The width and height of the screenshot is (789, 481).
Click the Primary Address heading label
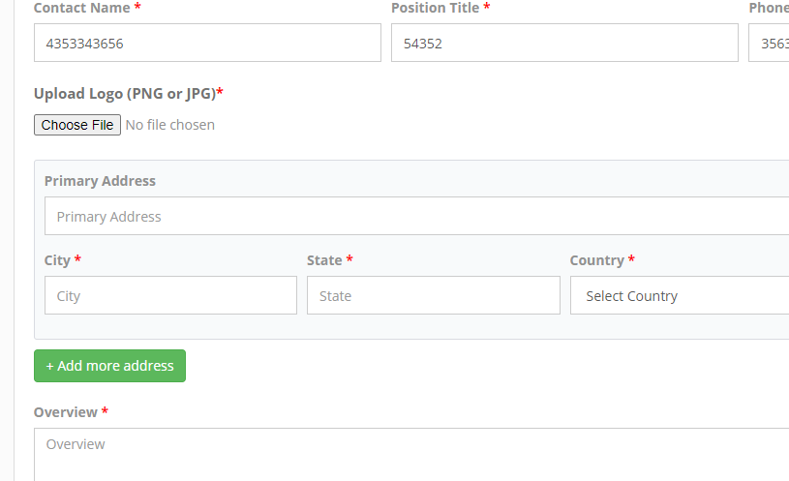point(100,181)
